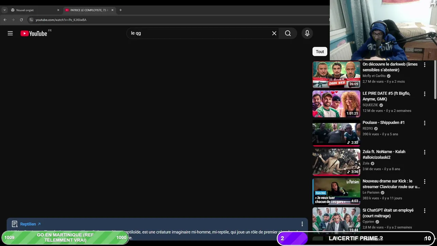437x246 pixels.
Task: Open the 'Si ChatGPT était un employé' thumbnail
Action: pyautogui.click(x=336, y=220)
